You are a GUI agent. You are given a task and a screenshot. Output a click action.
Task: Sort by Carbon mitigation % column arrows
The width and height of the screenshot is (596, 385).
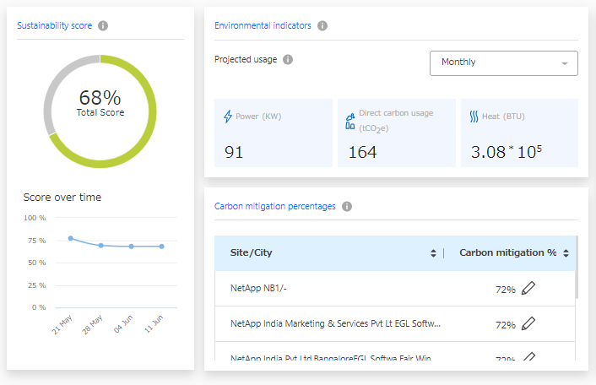pyautogui.click(x=566, y=253)
